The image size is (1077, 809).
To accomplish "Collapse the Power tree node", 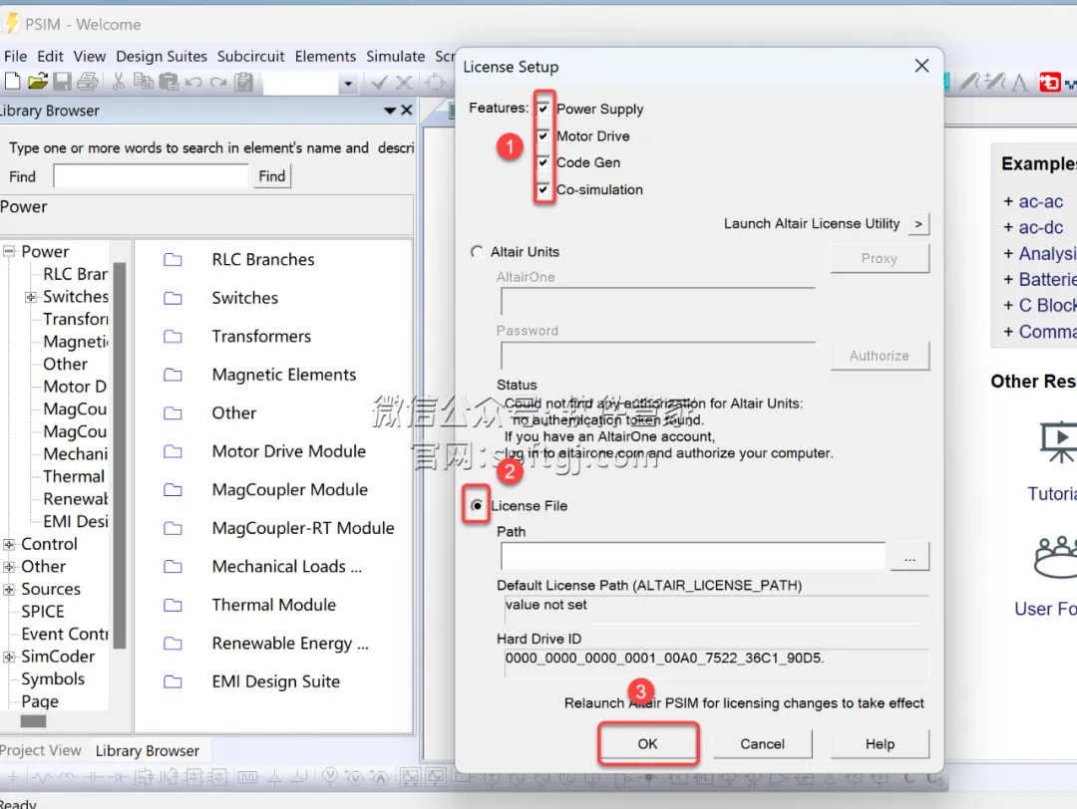I will tap(9, 251).
